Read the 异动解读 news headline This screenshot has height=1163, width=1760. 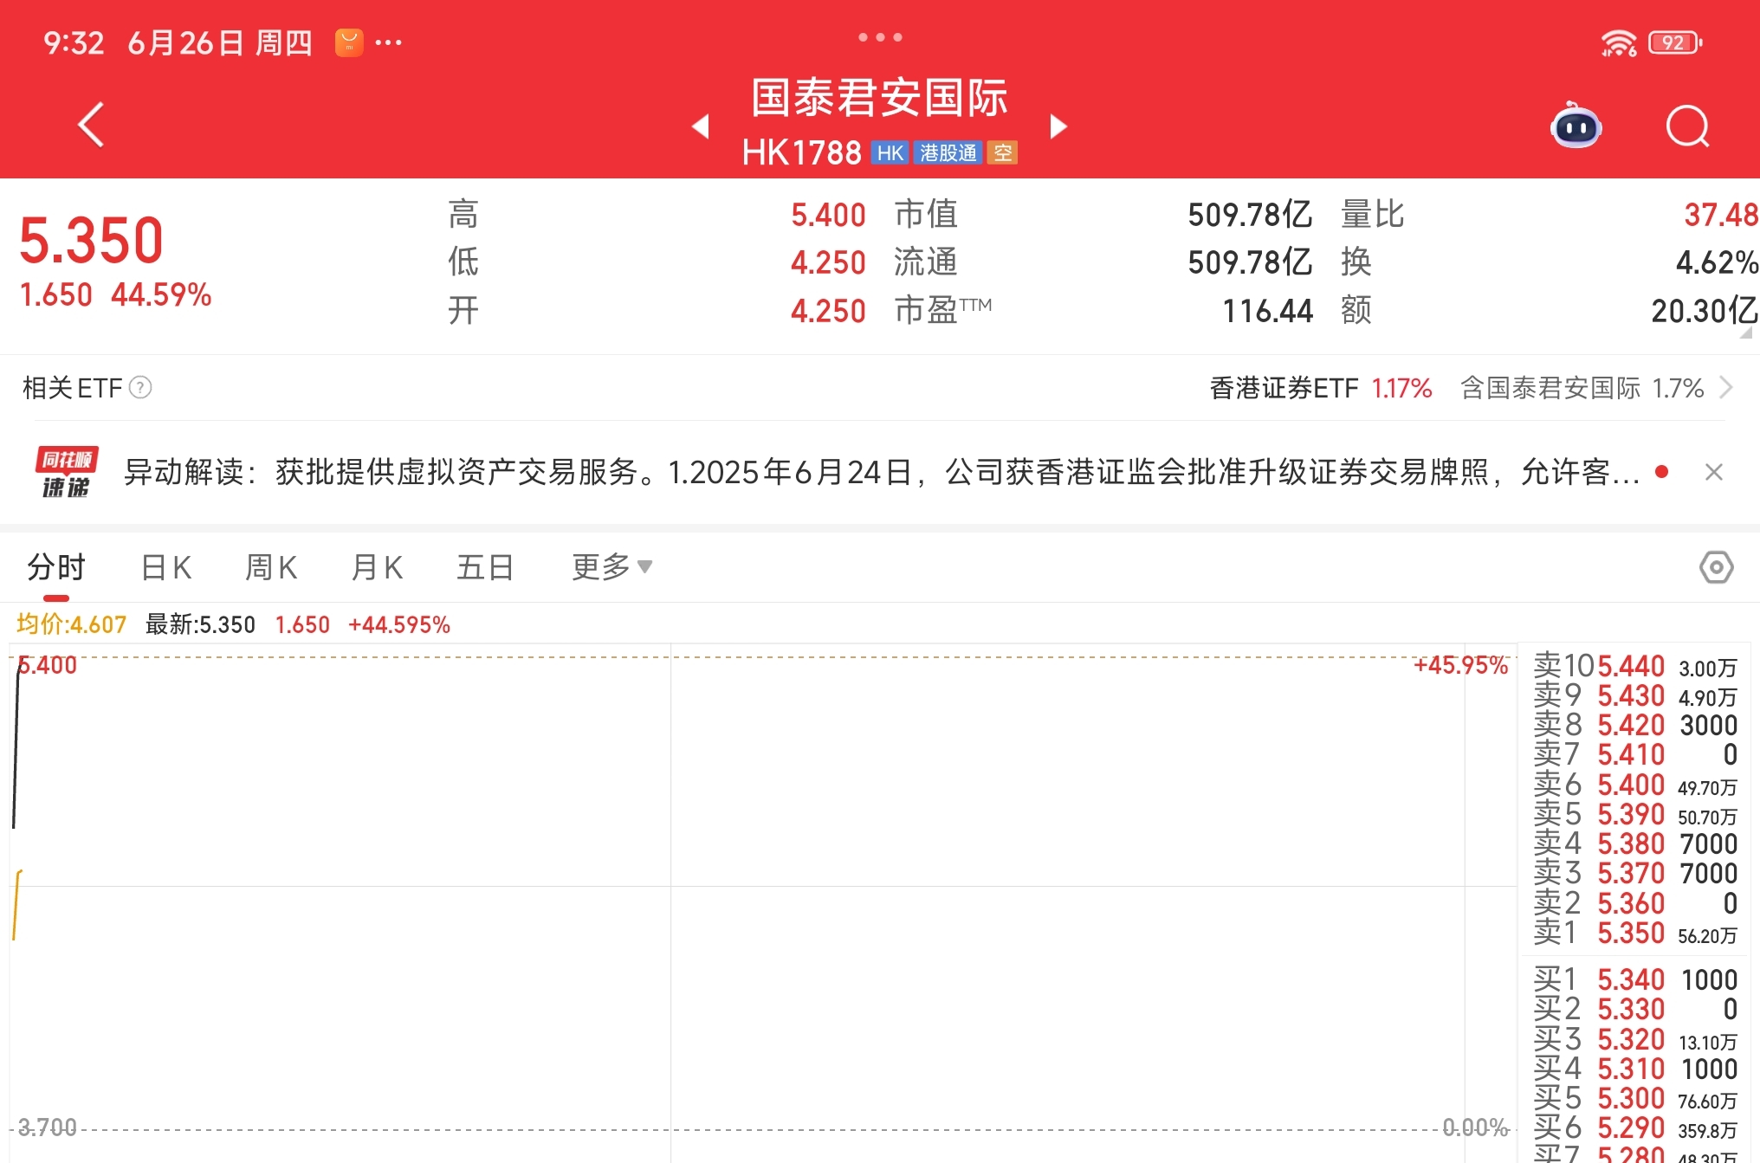(882, 472)
